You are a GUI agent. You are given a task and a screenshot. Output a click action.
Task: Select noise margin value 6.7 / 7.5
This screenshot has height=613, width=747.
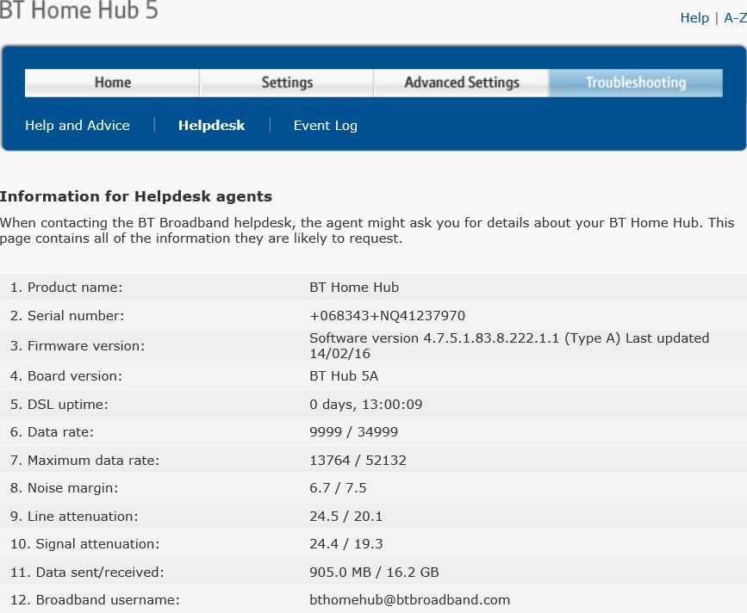(x=338, y=488)
